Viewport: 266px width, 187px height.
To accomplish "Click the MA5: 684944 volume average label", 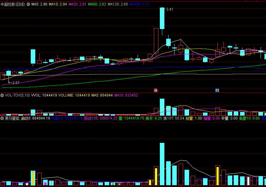I will pos(102,95).
